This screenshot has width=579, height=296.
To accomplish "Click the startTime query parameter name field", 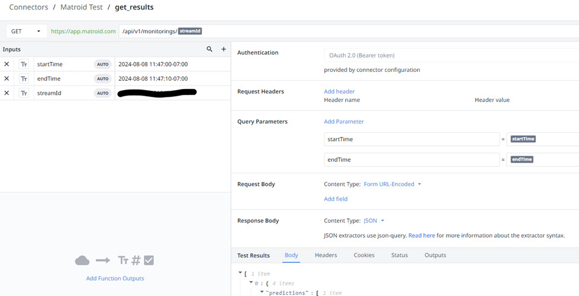I will (411, 139).
